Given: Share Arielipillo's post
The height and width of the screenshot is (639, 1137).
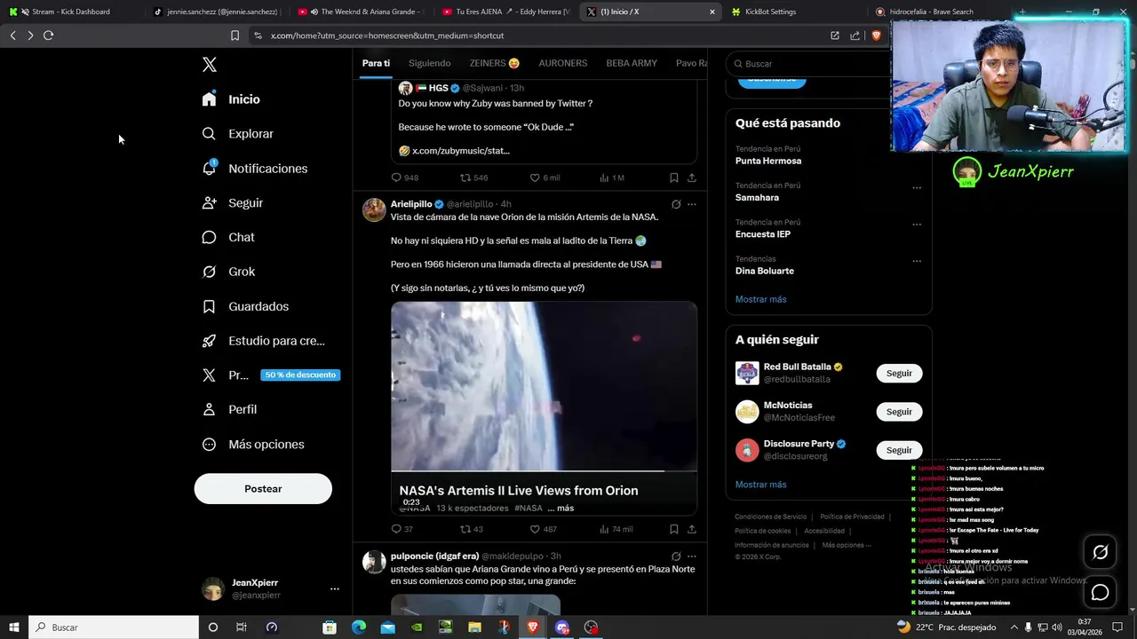Looking at the screenshot, I should 691,529.
